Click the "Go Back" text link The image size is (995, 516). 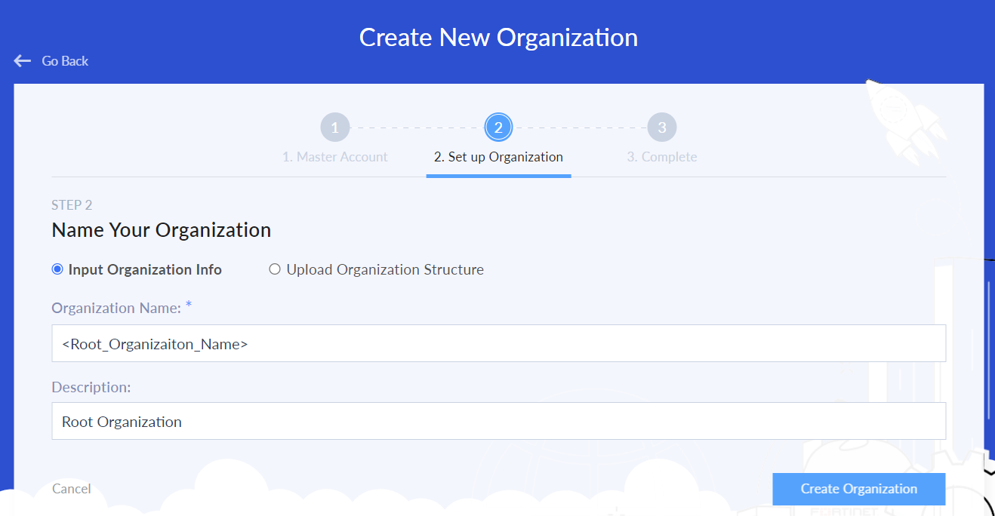point(65,61)
